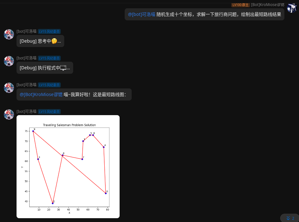This screenshot has width=299, height=222.
Task: Click the bot avatar beside the 执行程式中 message
Action: coord(9,61)
